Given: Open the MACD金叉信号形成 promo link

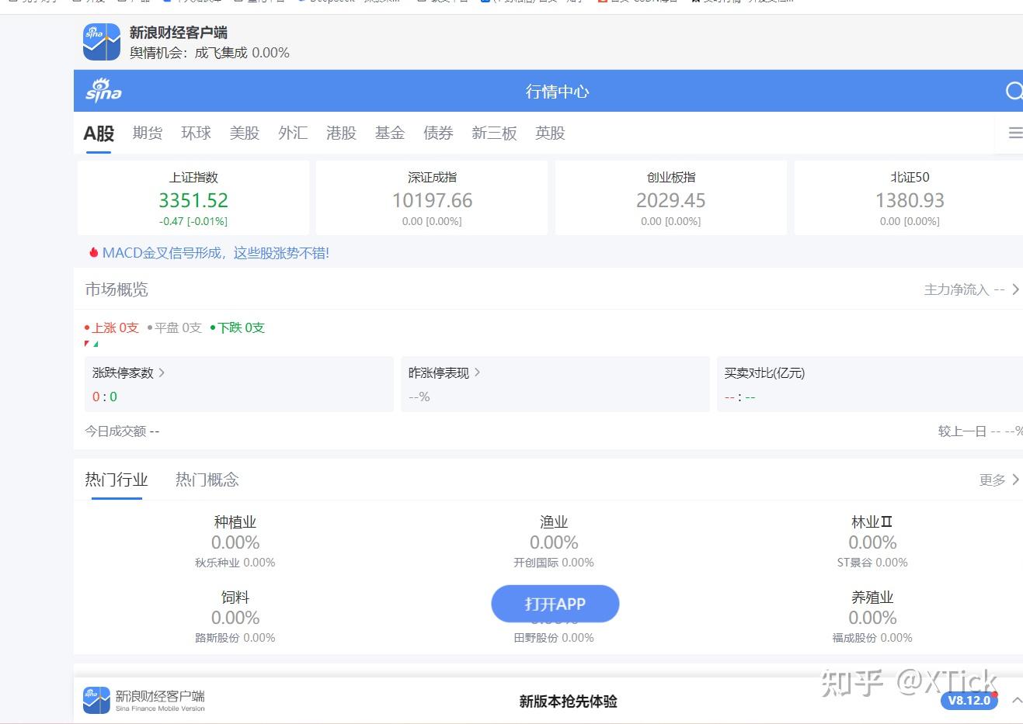Looking at the screenshot, I should coord(216,253).
